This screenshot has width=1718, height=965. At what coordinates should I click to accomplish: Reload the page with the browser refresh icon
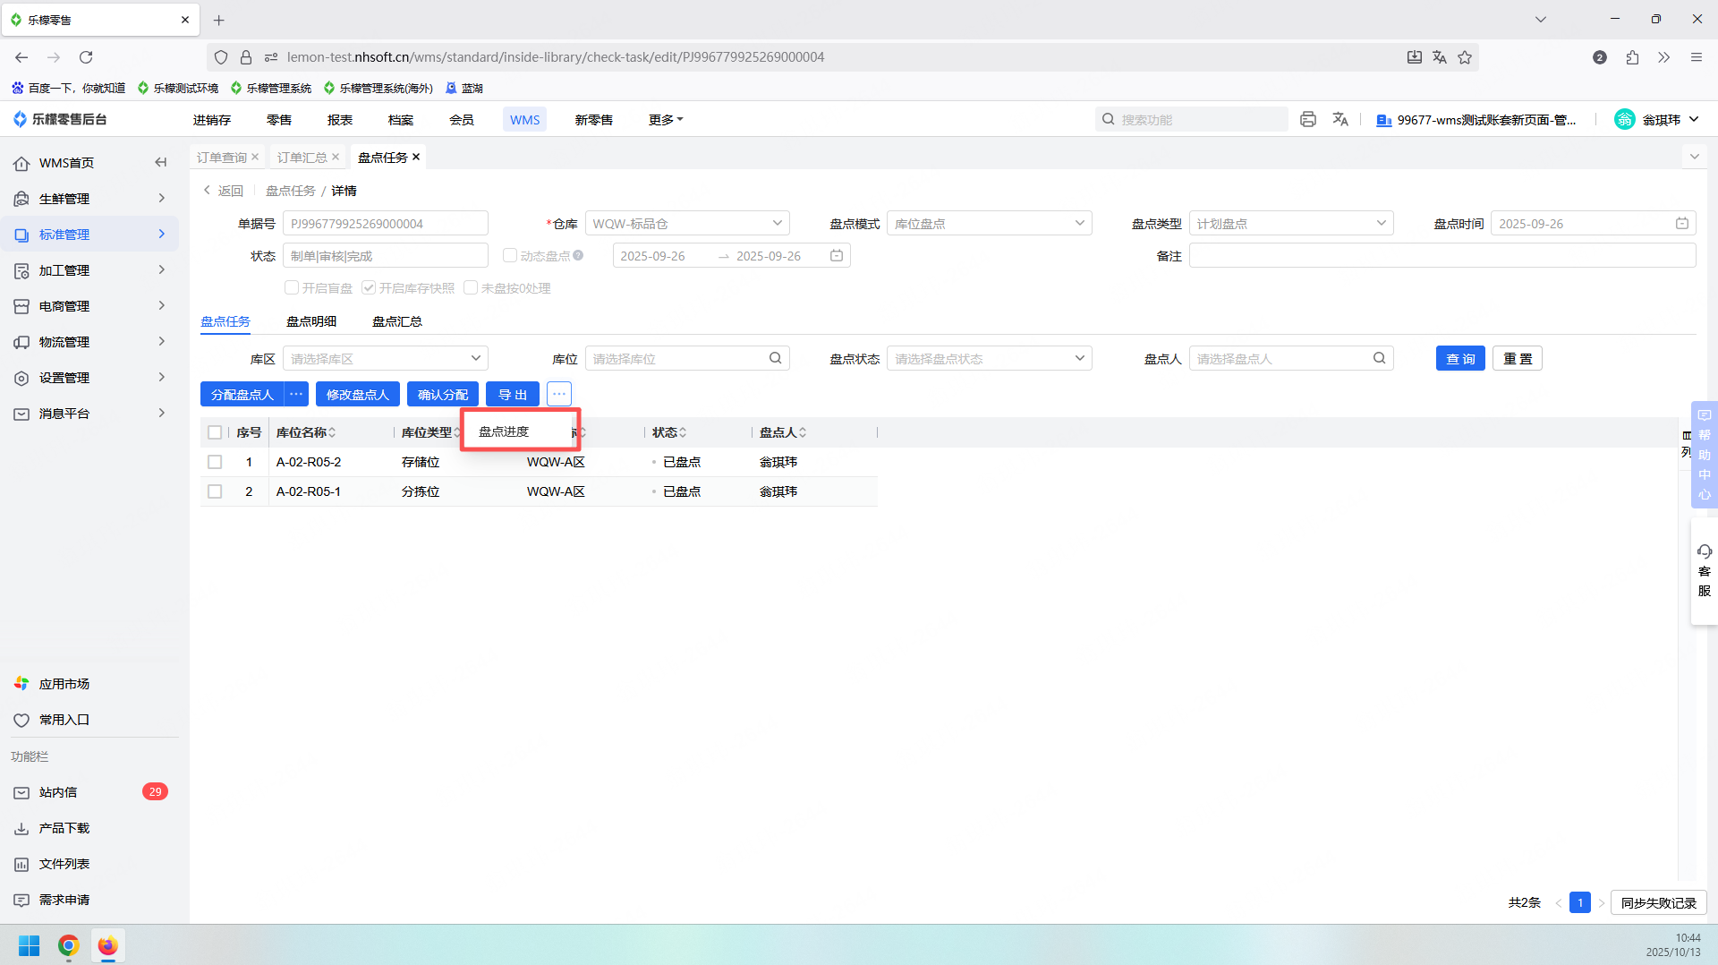point(86,57)
